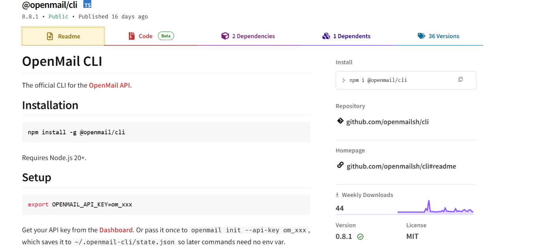
Task: Click the Weekly Downloads label
Action: (x=368, y=195)
